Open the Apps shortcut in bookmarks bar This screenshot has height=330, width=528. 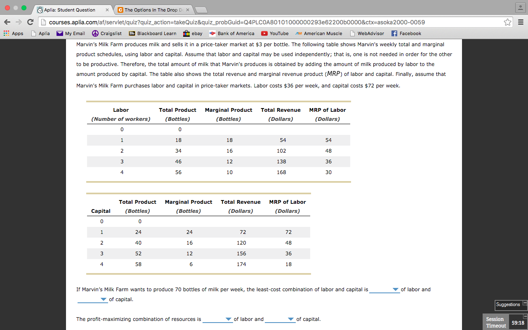point(13,33)
